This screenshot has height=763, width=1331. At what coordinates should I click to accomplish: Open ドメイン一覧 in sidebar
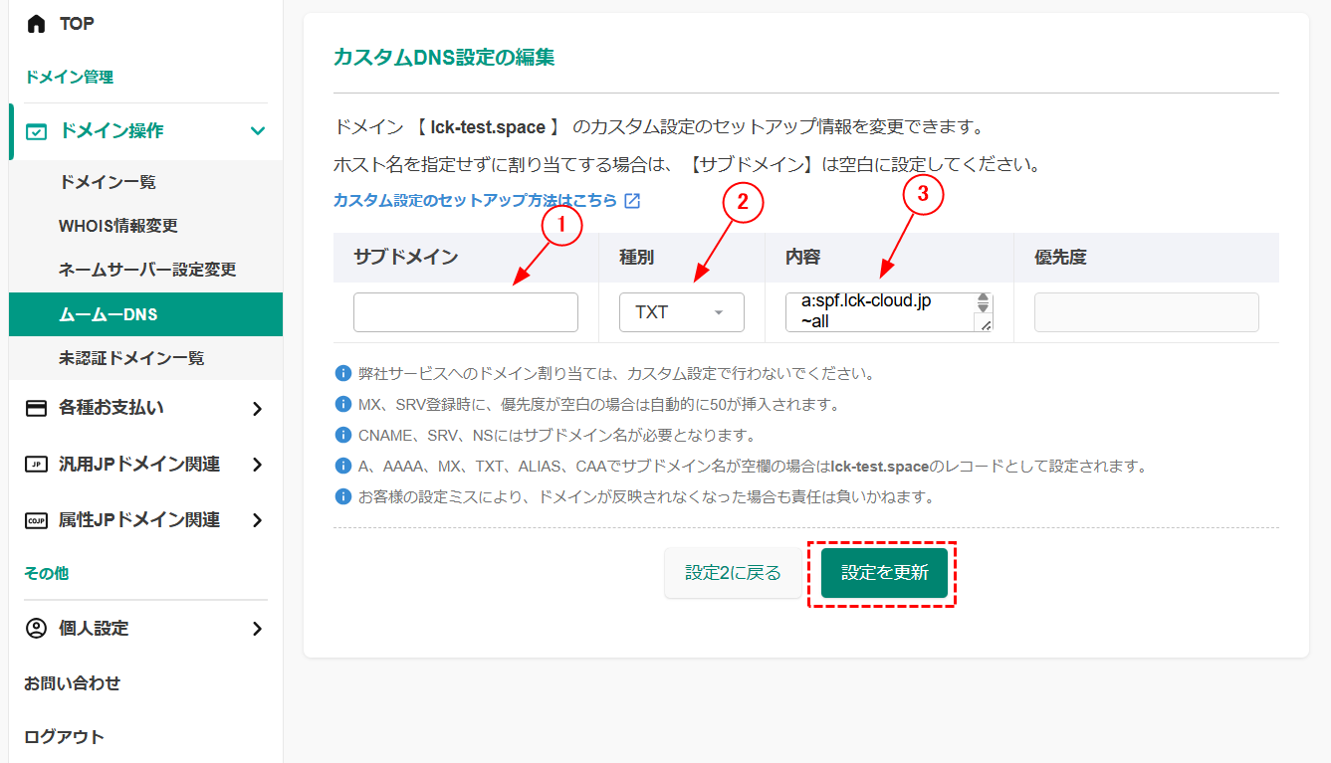coord(108,182)
